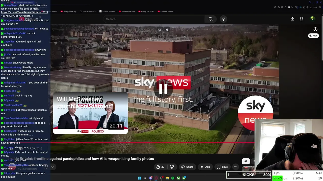The height and width of the screenshot is (181, 323).
Task: Open the browser AI assistant icon
Action: [x=315, y=7]
